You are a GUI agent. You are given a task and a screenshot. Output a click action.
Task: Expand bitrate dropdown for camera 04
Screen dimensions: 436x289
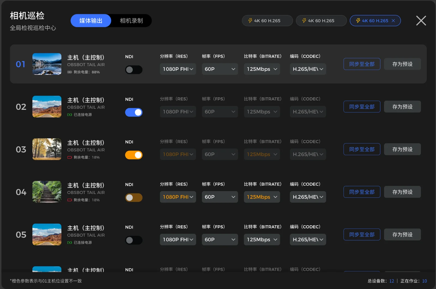[262, 197]
